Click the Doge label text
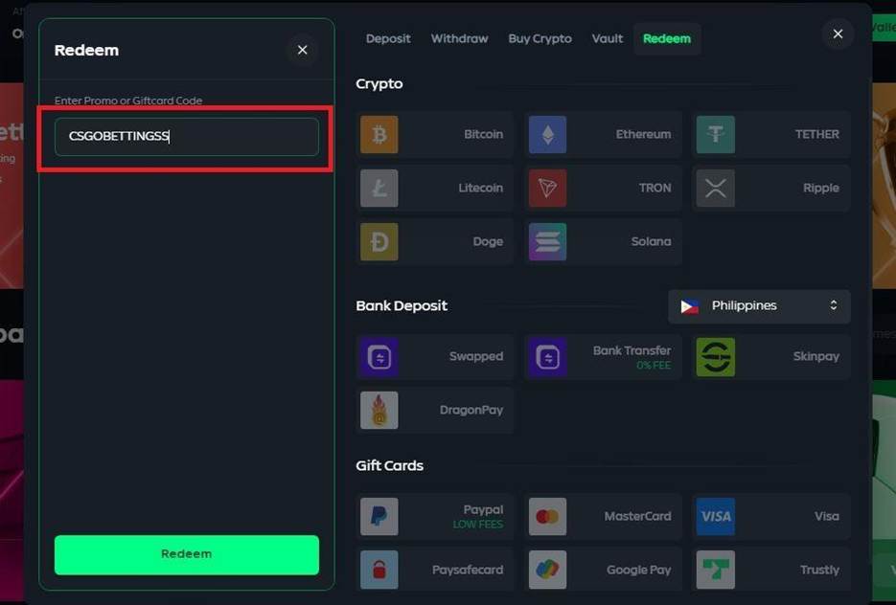The width and height of the screenshot is (896, 605). pyautogui.click(x=488, y=242)
